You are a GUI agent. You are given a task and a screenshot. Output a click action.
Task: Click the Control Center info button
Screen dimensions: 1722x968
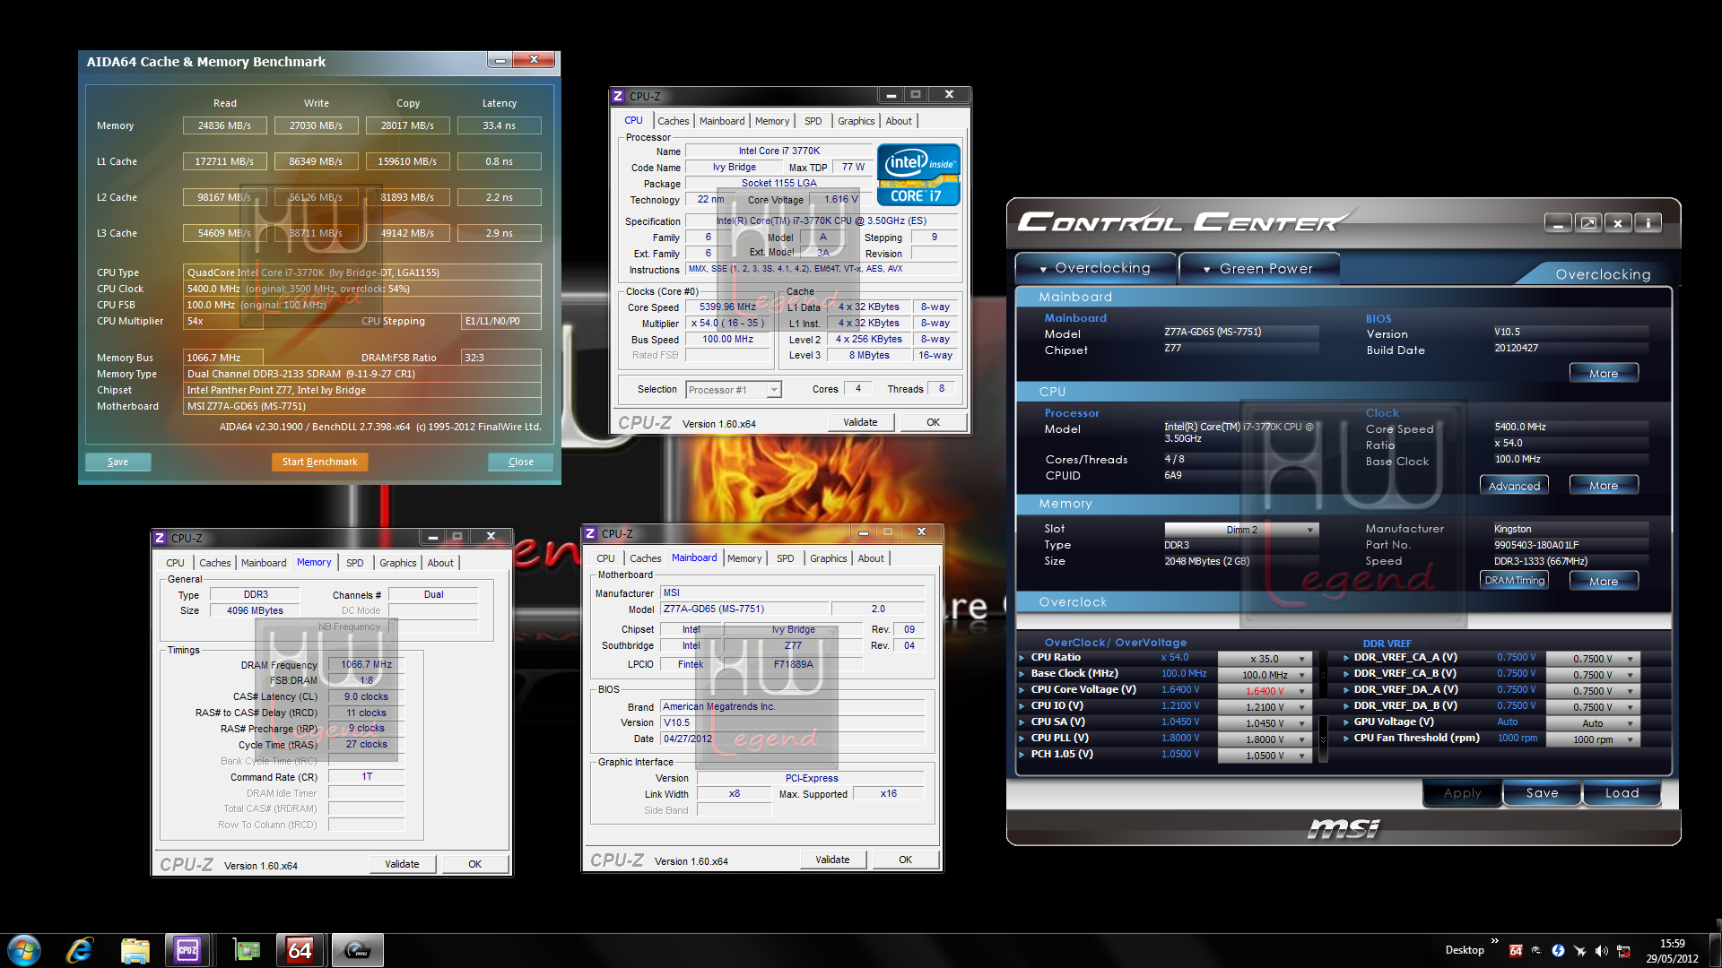coord(1648,223)
